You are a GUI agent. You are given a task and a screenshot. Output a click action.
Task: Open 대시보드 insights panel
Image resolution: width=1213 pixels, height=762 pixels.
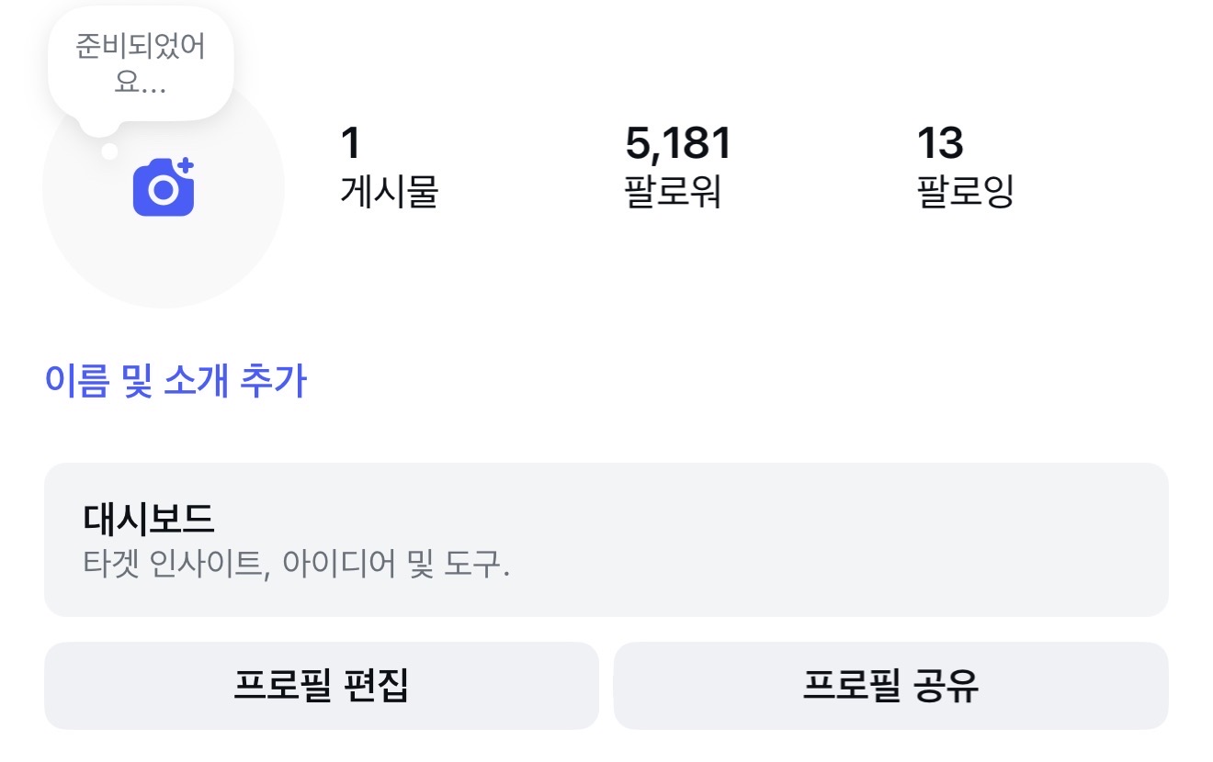606,537
